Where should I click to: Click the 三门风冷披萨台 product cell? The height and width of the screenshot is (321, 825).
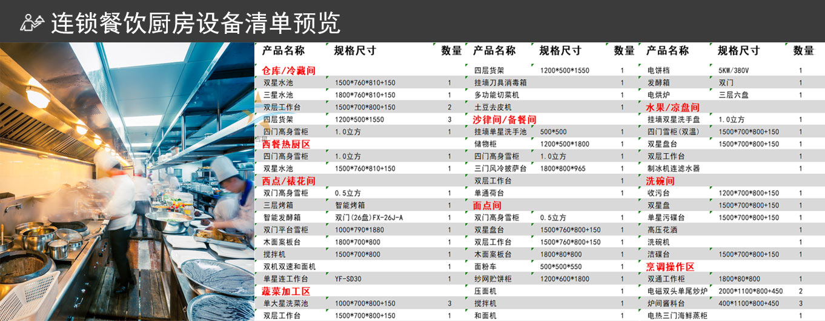coord(500,168)
